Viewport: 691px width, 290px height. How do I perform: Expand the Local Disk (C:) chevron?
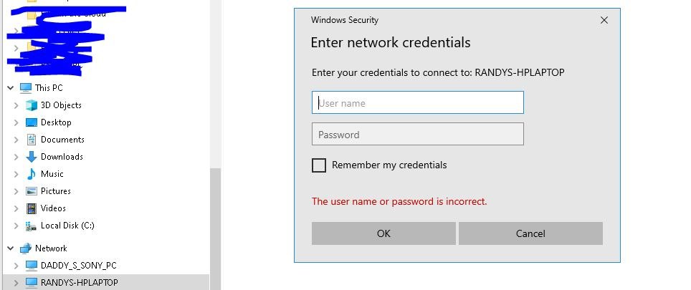coord(16,226)
